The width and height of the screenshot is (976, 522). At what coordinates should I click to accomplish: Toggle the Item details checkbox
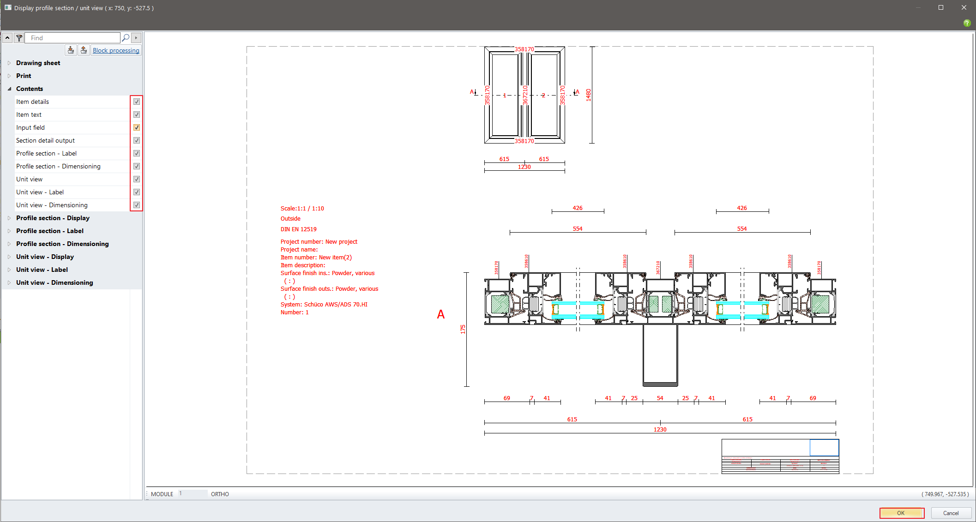(x=137, y=102)
